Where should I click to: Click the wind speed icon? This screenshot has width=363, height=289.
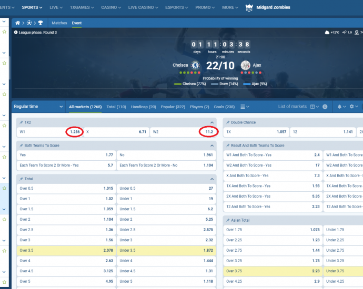[345, 33]
